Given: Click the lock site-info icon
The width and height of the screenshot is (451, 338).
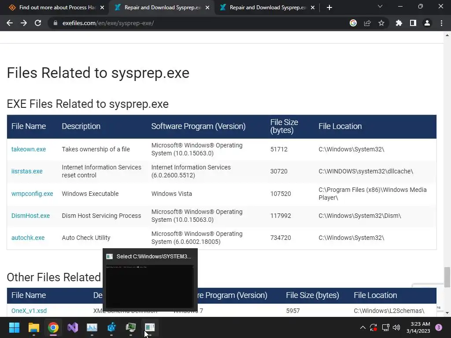Looking at the screenshot, I should point(55,23).
